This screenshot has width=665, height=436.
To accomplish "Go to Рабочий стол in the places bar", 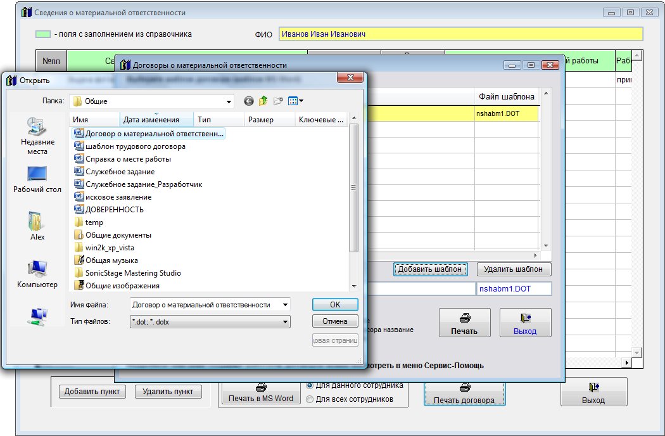I will pos(37,179).
